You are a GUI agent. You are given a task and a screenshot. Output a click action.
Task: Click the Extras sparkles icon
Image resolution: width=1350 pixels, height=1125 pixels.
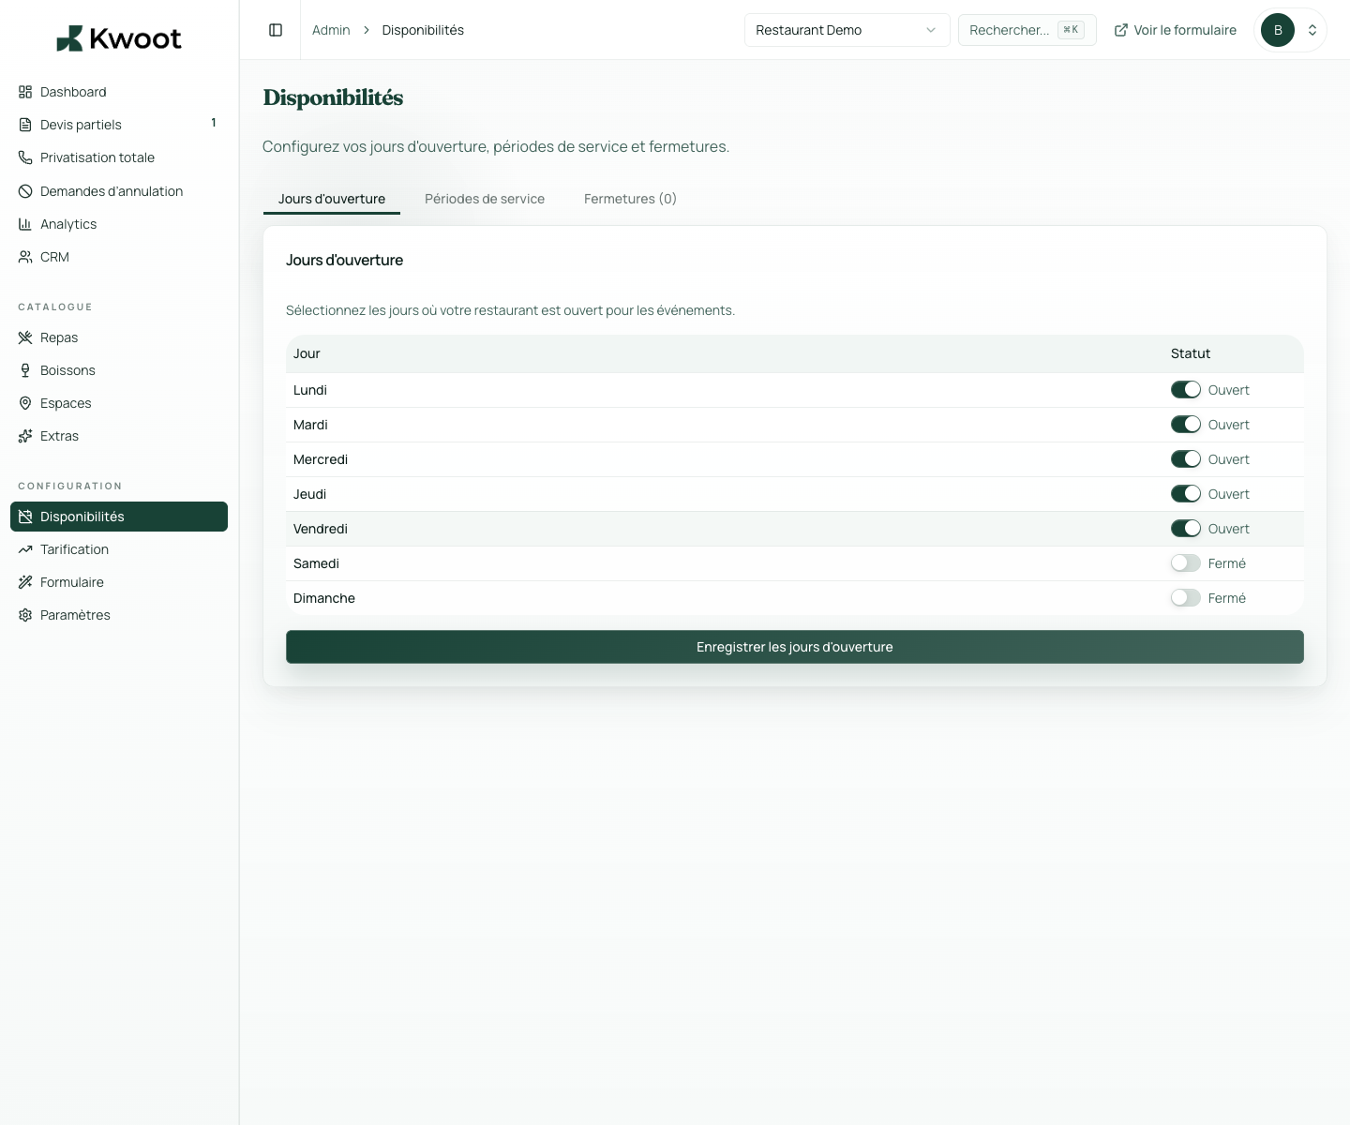pyautogui.click(x=25, y=436)
